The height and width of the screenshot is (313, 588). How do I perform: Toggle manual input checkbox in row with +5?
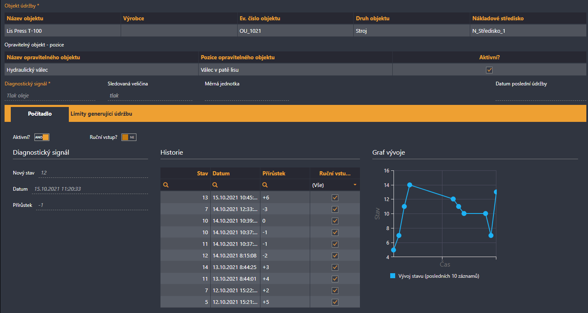click(335, 302)
